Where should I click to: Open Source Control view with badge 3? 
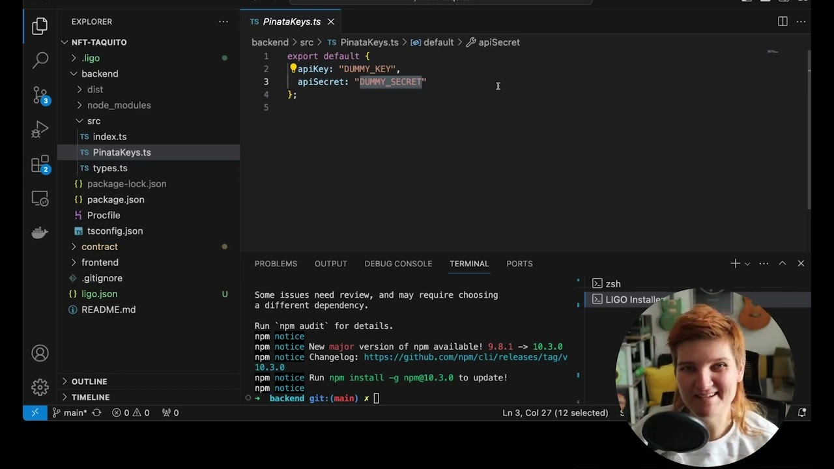click(x=40, y=96)
